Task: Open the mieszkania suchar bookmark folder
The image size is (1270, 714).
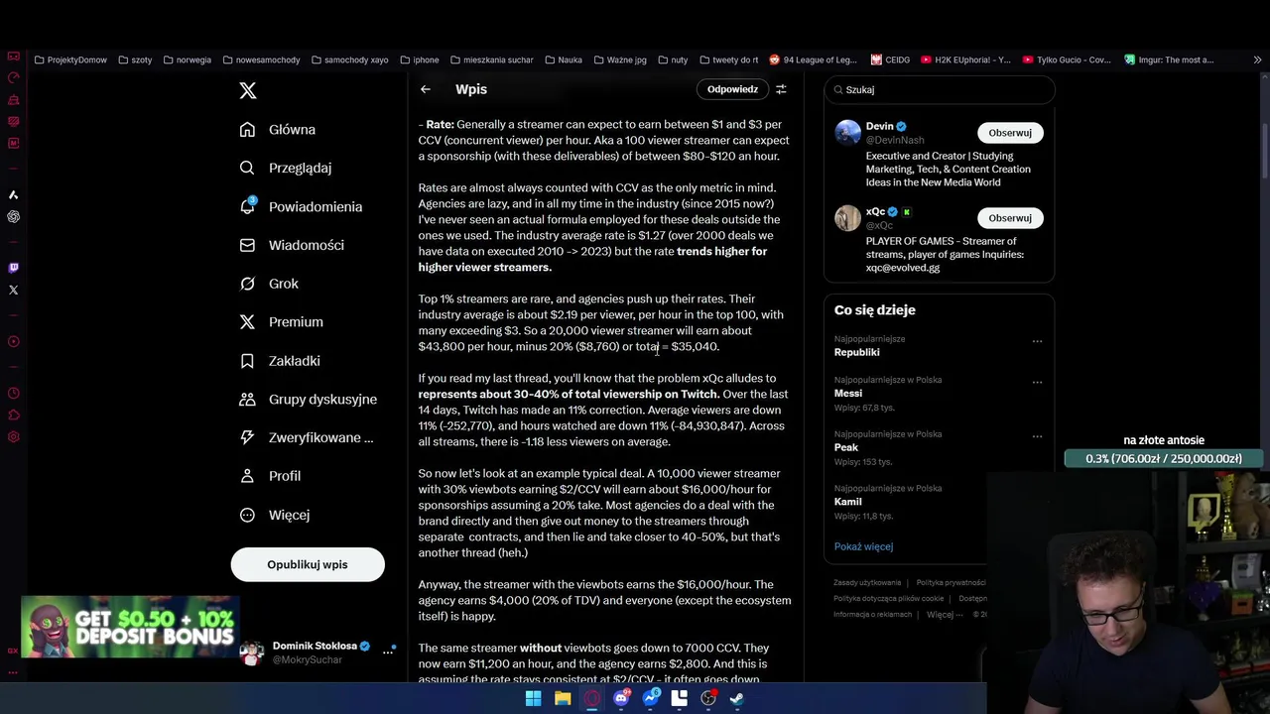Action: pos(491,59)
